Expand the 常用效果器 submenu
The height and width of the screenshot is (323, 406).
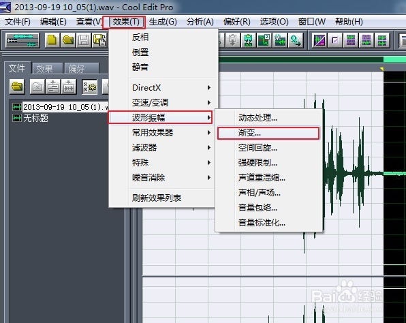pos(163,133)
